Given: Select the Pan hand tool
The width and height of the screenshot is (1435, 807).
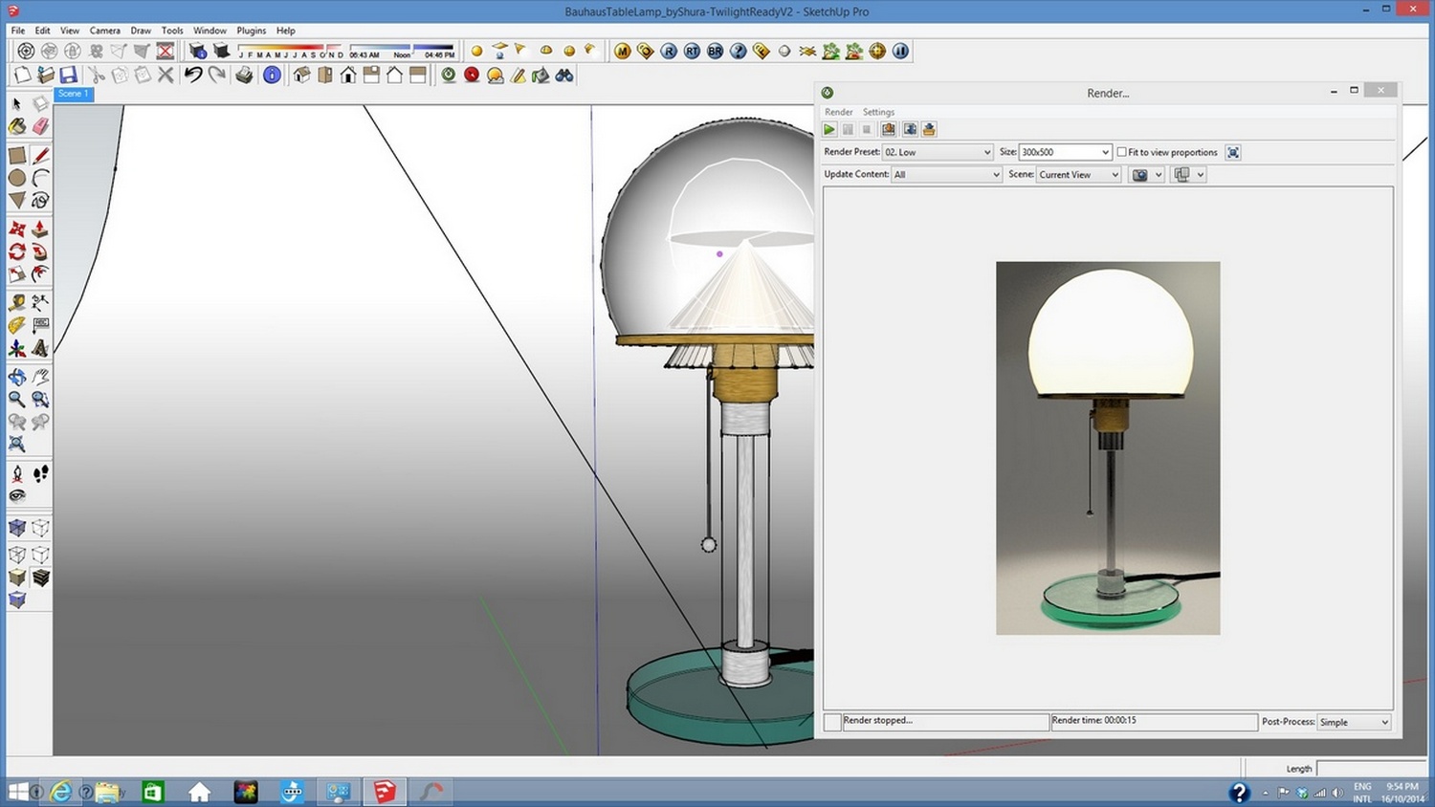Looking at the screenshot, I should tap(40, 377).
